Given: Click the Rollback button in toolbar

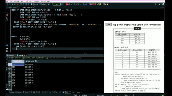Looking at the screenshot, I should click(43, 4).
